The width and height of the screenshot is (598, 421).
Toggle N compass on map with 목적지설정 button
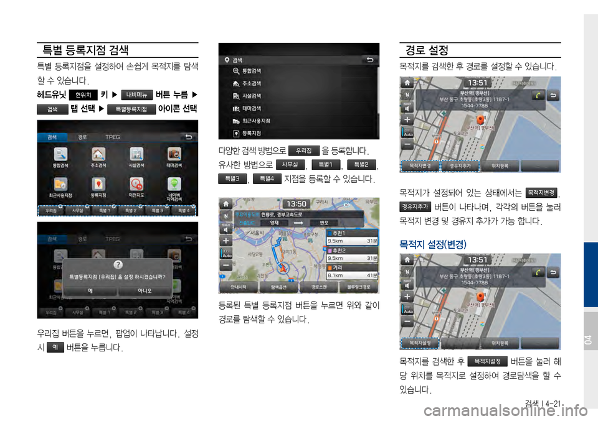tap(407, 272)
